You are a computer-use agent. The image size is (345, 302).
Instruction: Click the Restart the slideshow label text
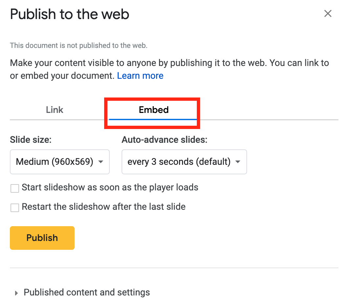(103, 207)
